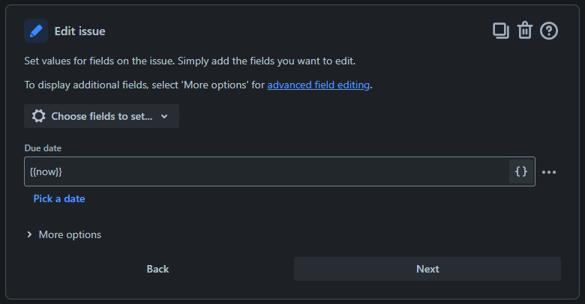Click the 'To display additional fields' sentence
The height and width of the screenshot is (304, 585).
coord(198,85)
